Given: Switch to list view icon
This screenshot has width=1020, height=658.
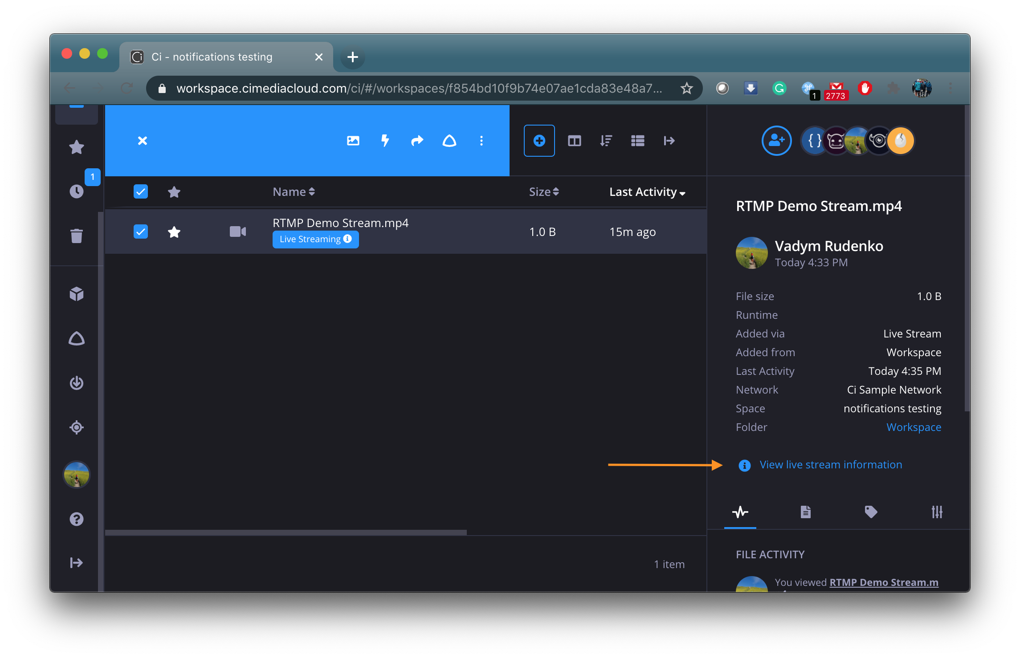Looking at the screenshot, I should pos(638,141).
